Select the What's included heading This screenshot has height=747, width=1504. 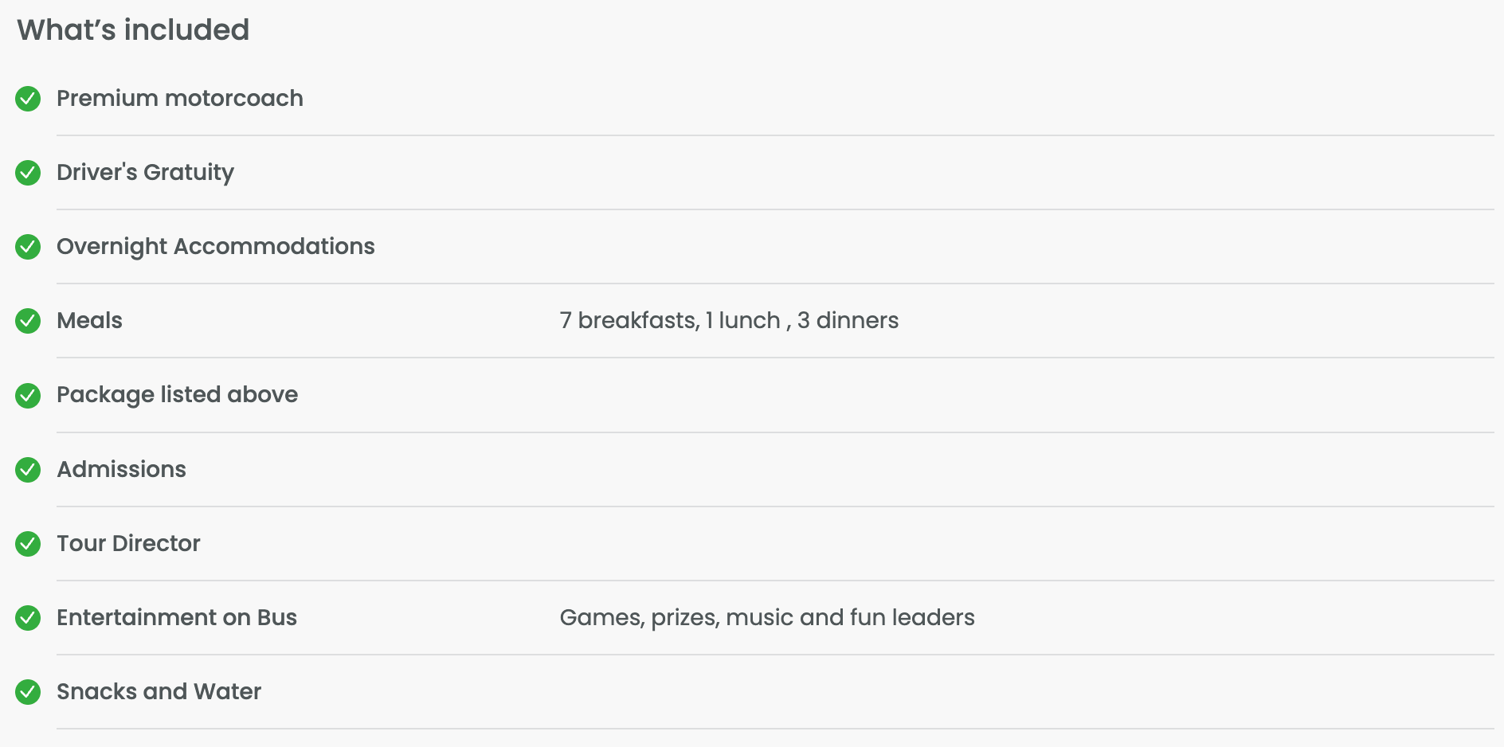click(x=133, y=30)
